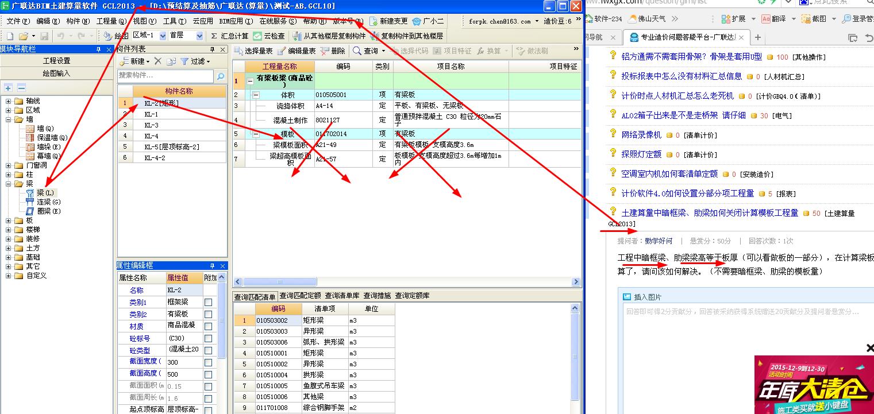874x414 pixels.
Task: Click the 从其他楼层复制构件 icon
Action: click(297, 36)
